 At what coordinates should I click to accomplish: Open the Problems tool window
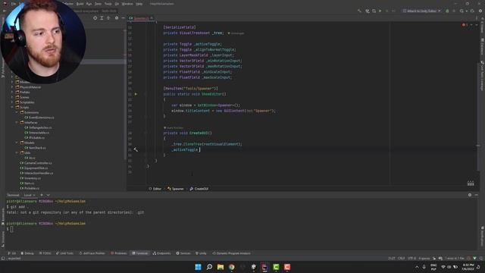coord(119,253)
